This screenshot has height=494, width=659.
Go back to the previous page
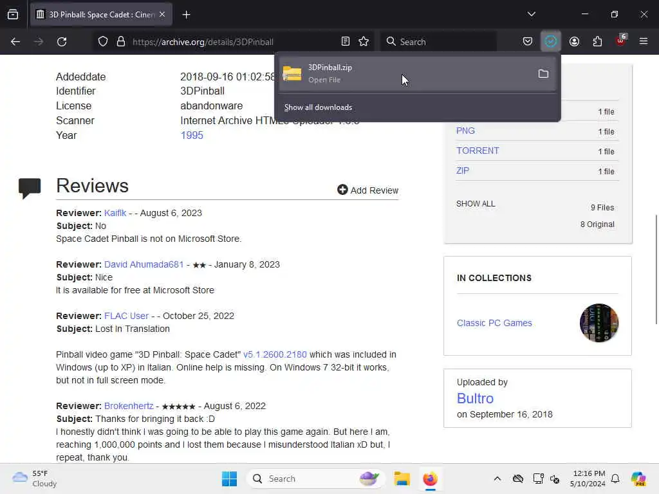click(x=15, y=42)
